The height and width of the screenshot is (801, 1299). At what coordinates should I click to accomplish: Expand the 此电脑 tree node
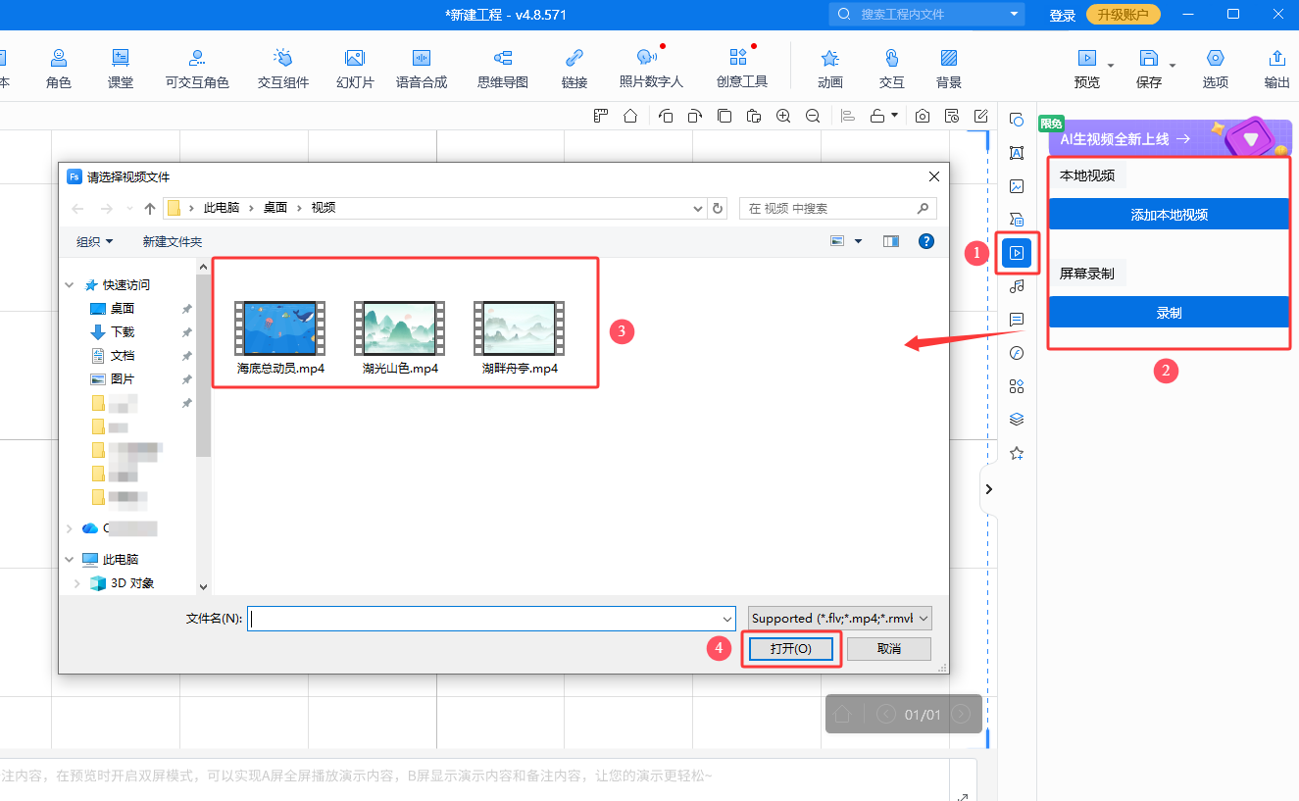click(70, 560)
